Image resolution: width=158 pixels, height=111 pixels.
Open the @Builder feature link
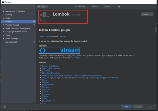45,82
